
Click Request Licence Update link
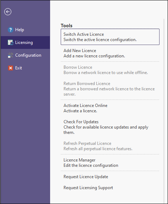(86, 177)
